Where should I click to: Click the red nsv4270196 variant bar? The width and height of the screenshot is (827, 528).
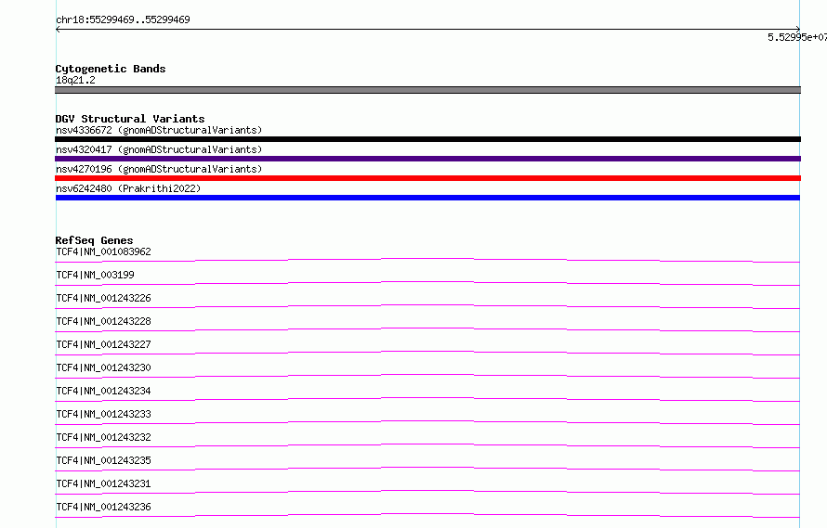coord(427,178)
